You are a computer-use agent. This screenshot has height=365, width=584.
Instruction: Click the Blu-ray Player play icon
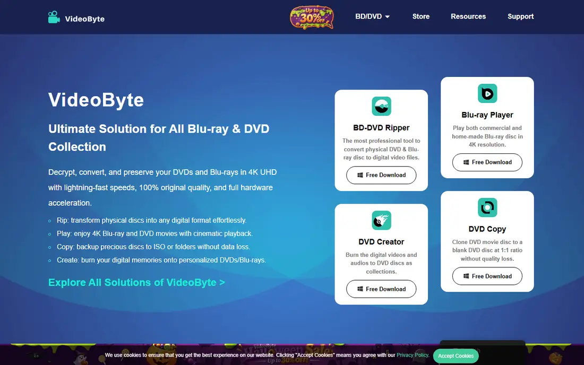coord(487,93)
